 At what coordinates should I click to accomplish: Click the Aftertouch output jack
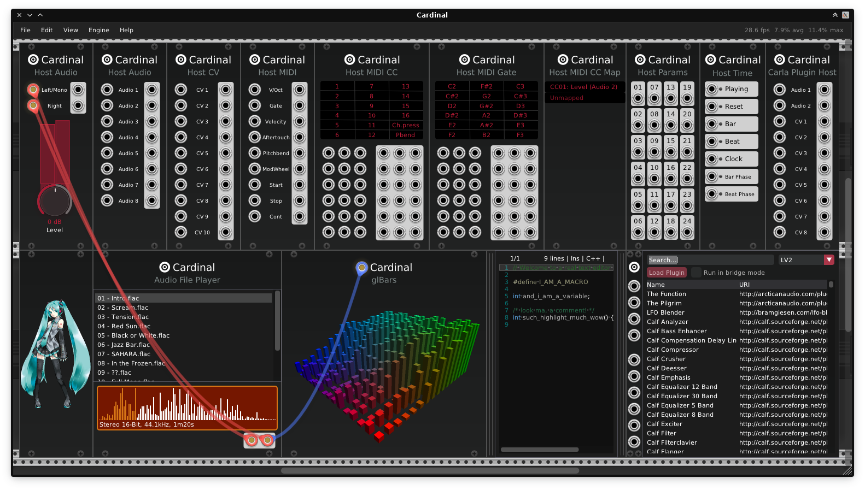click(300, 137)
